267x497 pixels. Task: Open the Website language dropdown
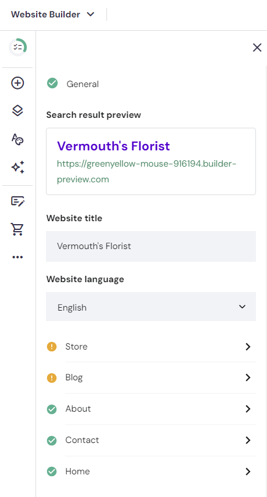(151, 307)
